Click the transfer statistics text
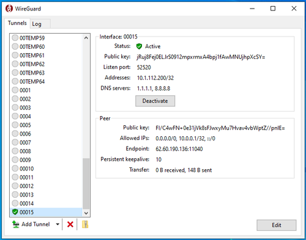 184,170
